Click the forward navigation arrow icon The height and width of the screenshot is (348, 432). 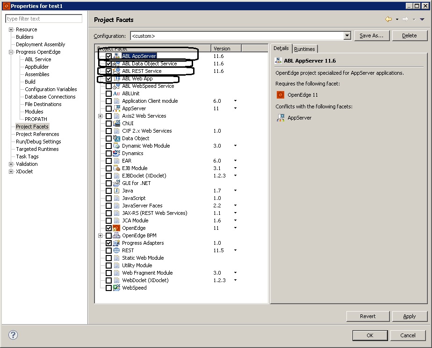tap(405, 19)
